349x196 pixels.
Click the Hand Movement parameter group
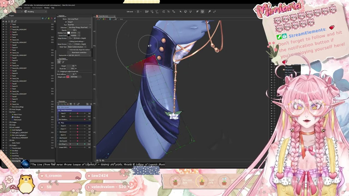tap(74, 110)
